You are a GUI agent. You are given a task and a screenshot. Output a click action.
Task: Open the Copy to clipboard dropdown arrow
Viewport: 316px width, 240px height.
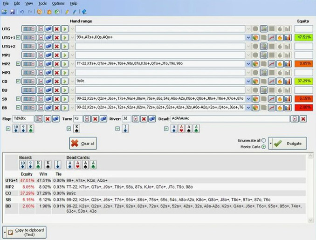click(5, 232)
